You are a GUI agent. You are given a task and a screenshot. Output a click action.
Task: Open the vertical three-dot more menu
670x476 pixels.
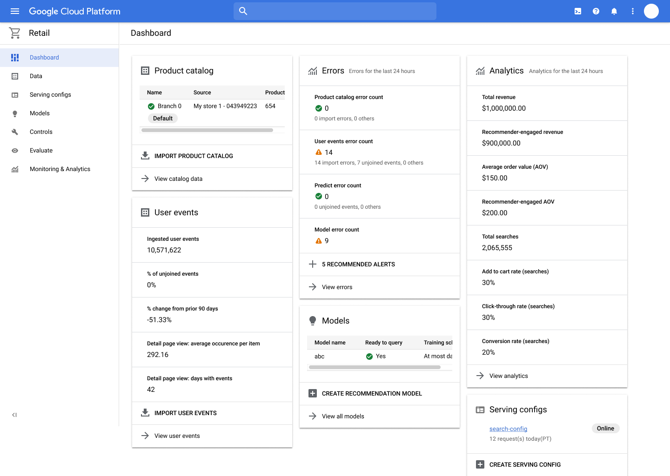tap(633, 11)
